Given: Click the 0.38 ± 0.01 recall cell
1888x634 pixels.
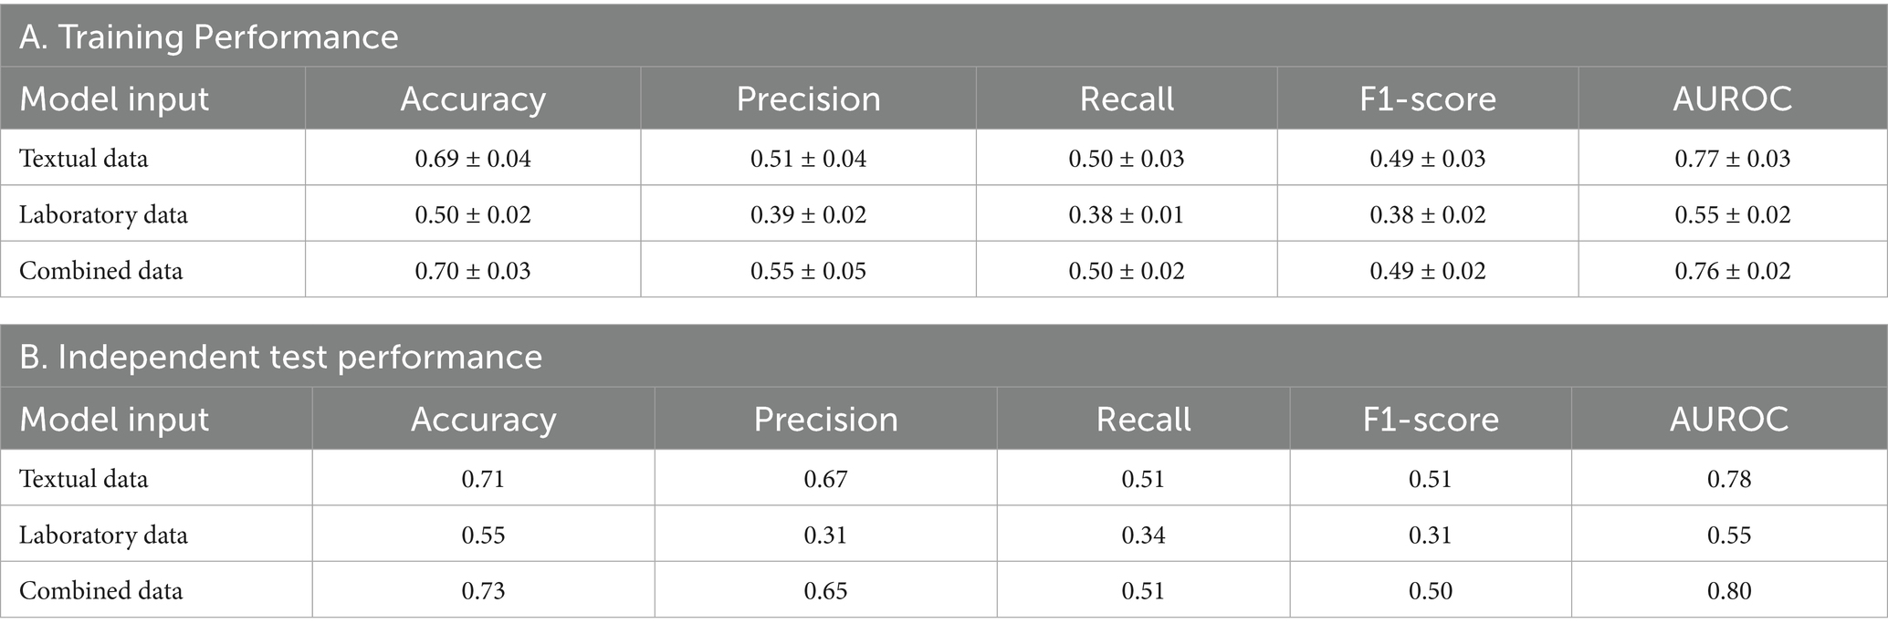Looking at the screenshot, I should (1127, 215).
